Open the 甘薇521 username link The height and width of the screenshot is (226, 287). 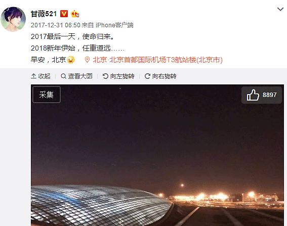pyautogui.click(x=44, y=14)
